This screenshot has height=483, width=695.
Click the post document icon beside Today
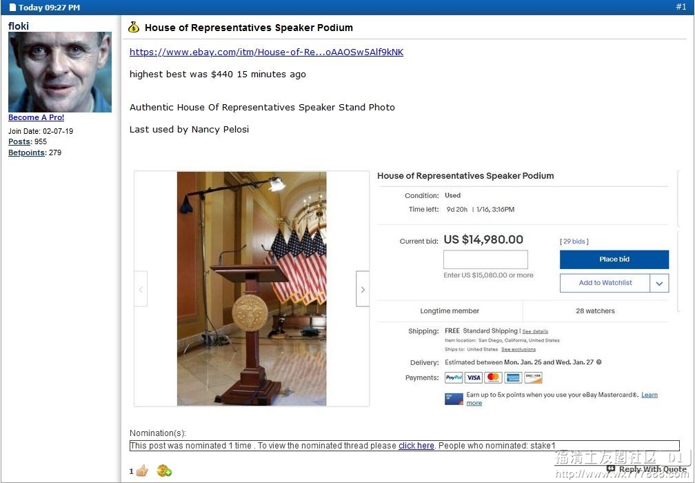coord(12,7)
